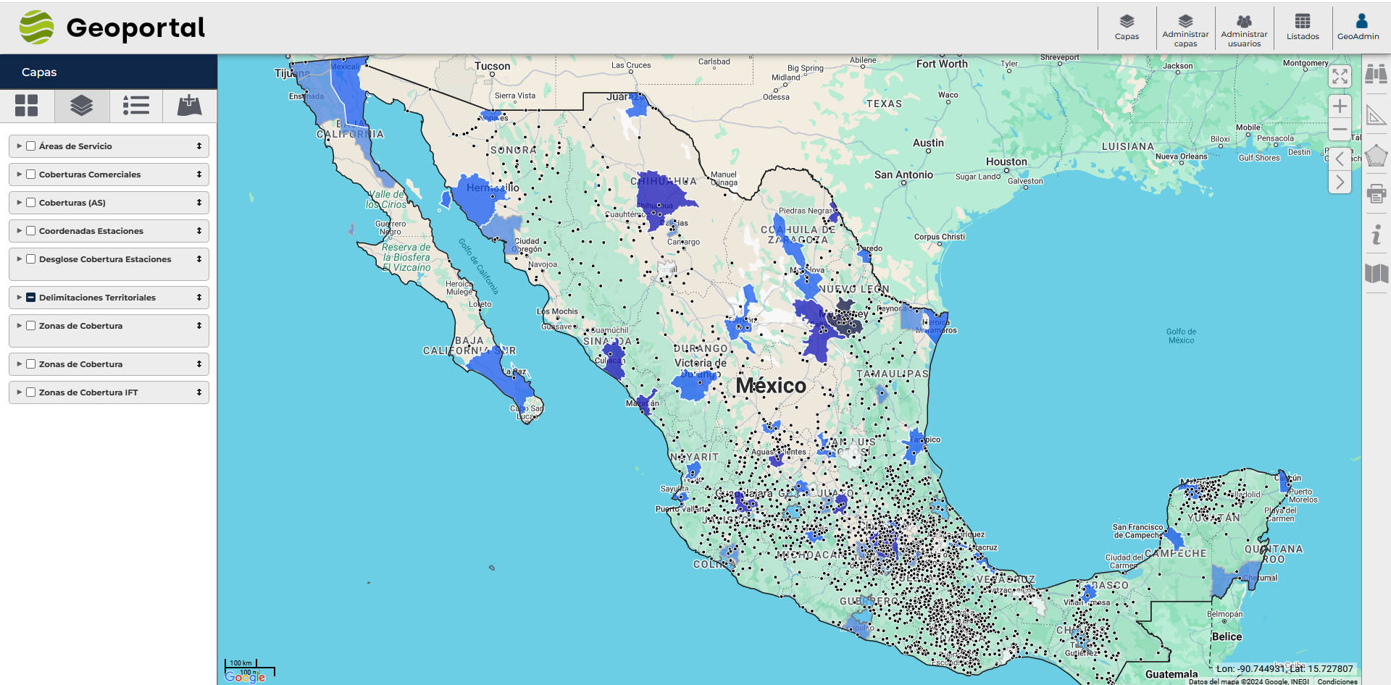This screenshot has height=685, width=1391.
Task: Zoom in on the map
Action: [x=1340, y=106]
